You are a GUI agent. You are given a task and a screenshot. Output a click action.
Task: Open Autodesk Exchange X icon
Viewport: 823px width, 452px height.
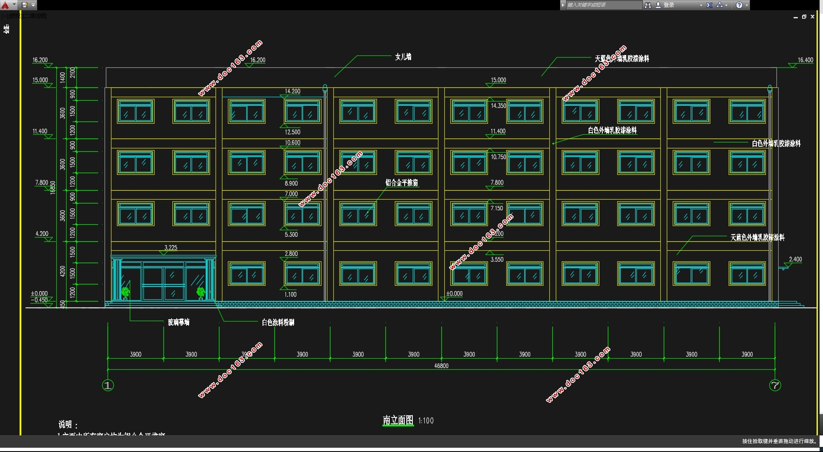pos(709,5)
